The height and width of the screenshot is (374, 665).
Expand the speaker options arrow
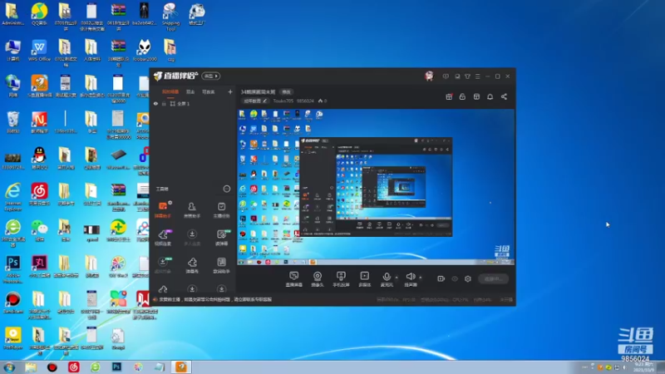tap(421, 278)
